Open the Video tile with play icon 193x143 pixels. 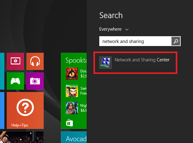point(15,61)
